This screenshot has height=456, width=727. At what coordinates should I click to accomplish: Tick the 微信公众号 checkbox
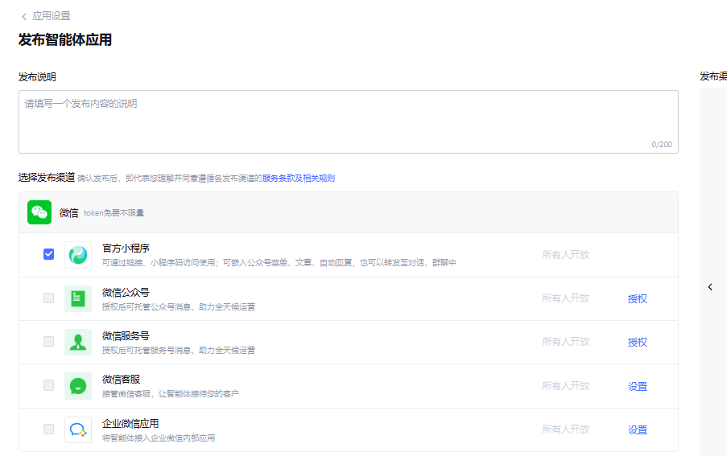pyautogui.click(x=49, y=298)
